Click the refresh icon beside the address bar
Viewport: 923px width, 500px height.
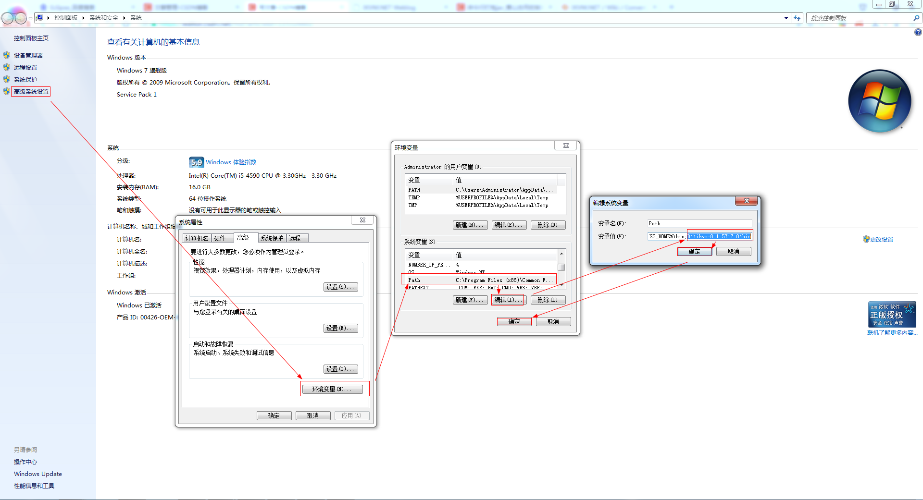tap(797, 18)
